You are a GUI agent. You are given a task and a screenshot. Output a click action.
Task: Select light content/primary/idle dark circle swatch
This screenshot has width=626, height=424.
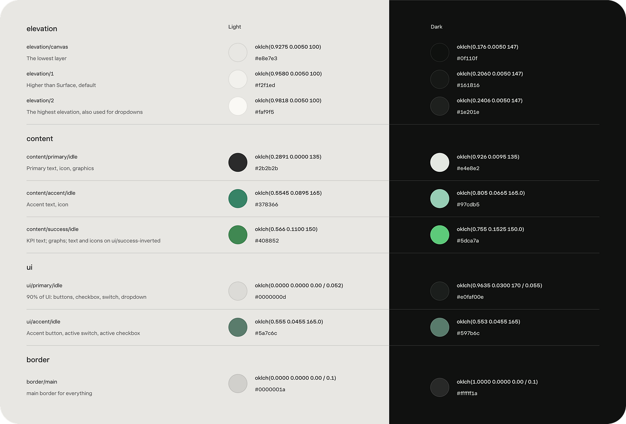(238, 163)
